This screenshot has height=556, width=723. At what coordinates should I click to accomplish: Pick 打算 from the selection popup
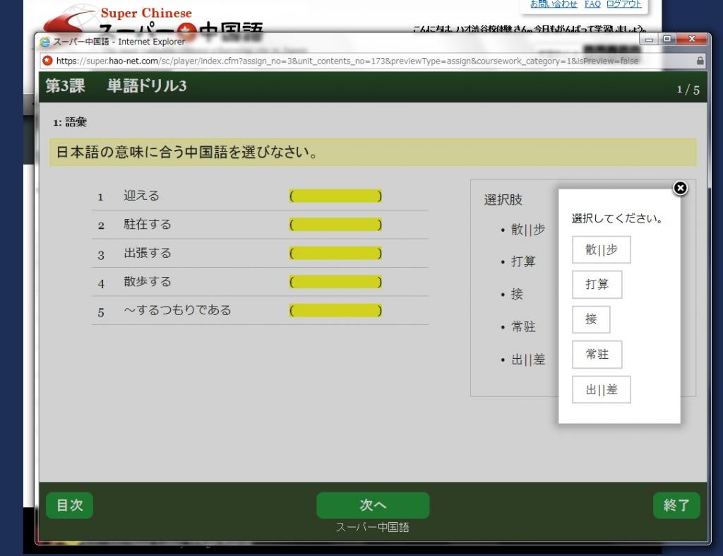(x=596, y=285)
